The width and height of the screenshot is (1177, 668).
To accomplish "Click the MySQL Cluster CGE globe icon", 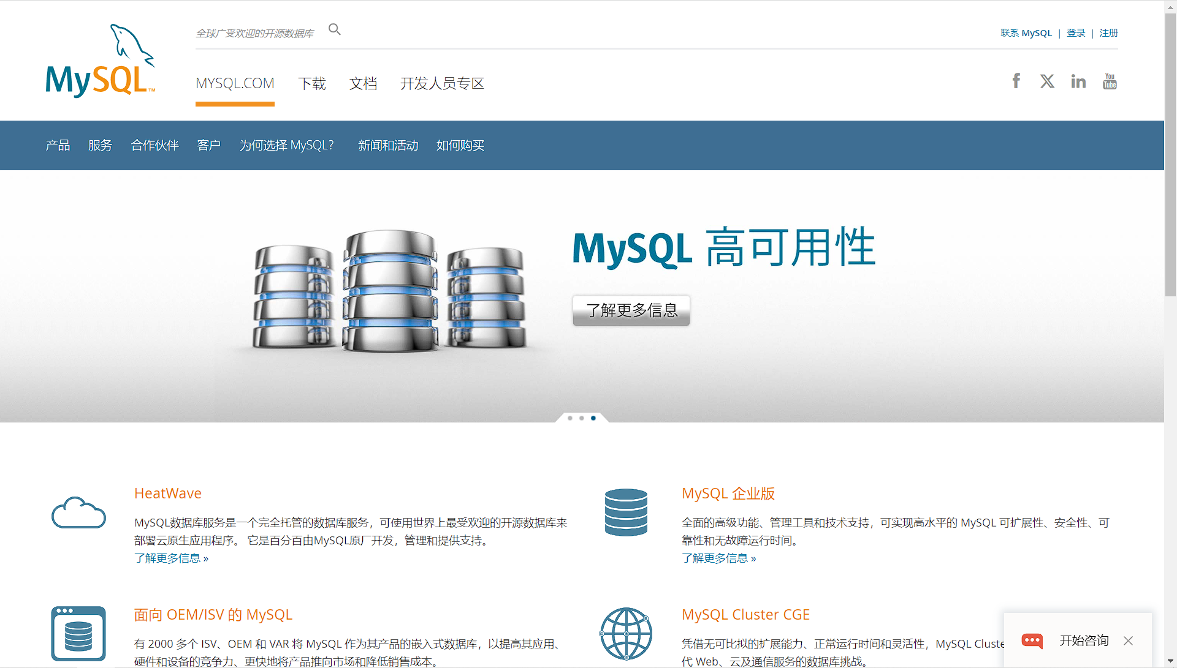I will [x=626, y=634].
